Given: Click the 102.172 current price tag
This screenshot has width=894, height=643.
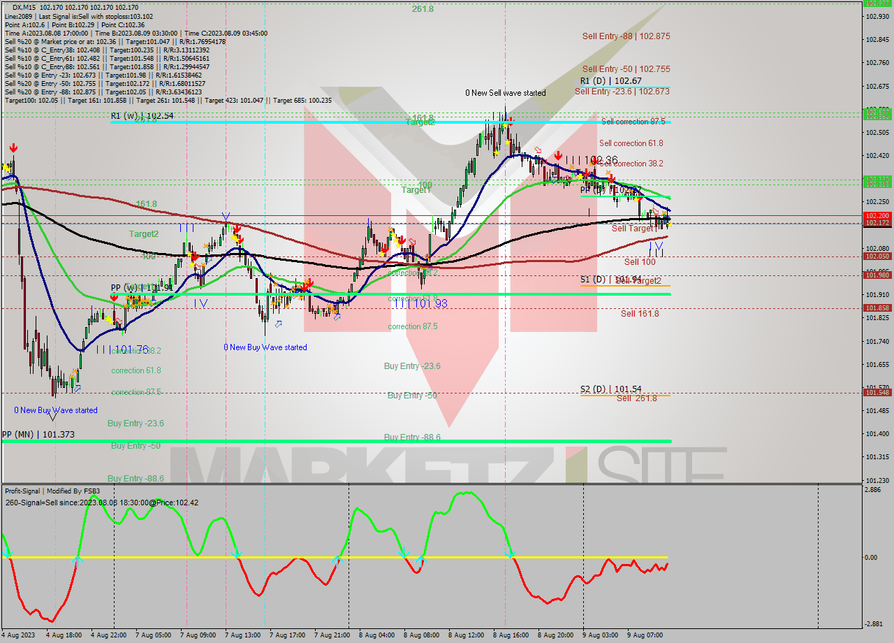Looking at the screenshot, I should click(877, 223).
